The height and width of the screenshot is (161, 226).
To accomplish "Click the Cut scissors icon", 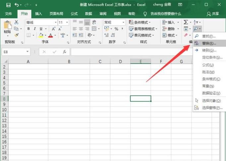I will pyautogui.click(x=17, y=22).
